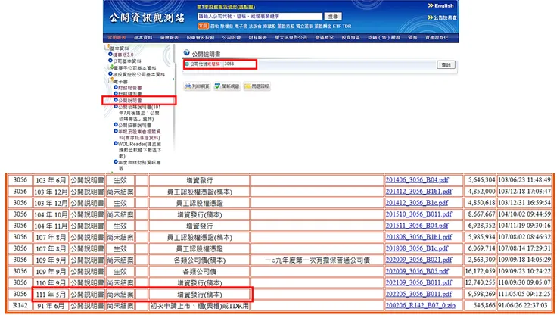Open 營運概況 menu
Viewport: 560px width, 315px height.
pos(325,37)
